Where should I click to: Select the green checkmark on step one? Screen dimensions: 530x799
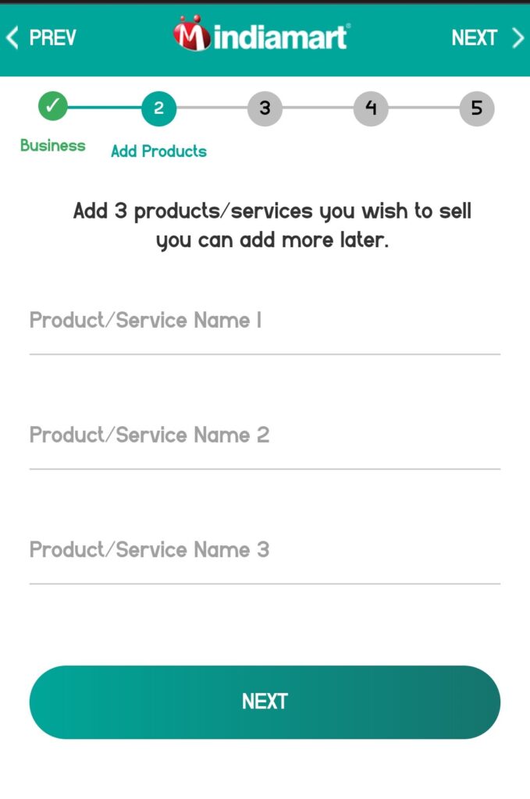point(53,108)
